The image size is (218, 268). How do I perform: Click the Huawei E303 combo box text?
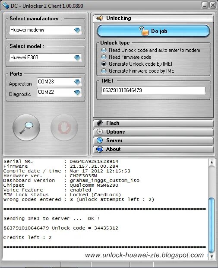point(24,57)
